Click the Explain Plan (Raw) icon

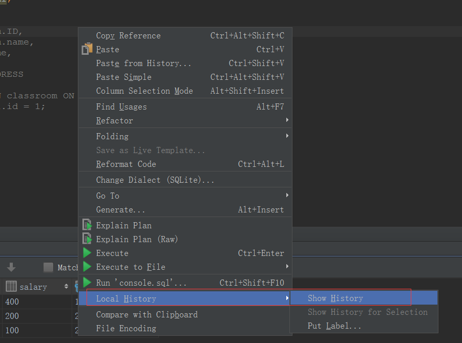tap(87, 239)
